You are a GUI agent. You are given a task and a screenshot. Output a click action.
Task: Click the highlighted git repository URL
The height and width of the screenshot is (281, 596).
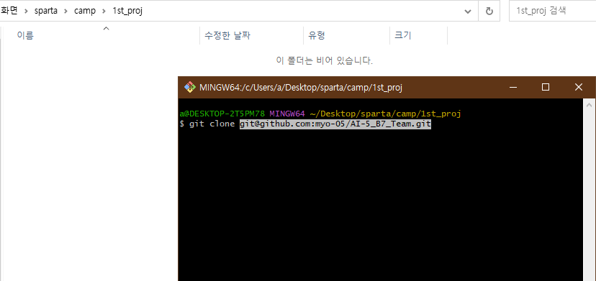point(335,124)
